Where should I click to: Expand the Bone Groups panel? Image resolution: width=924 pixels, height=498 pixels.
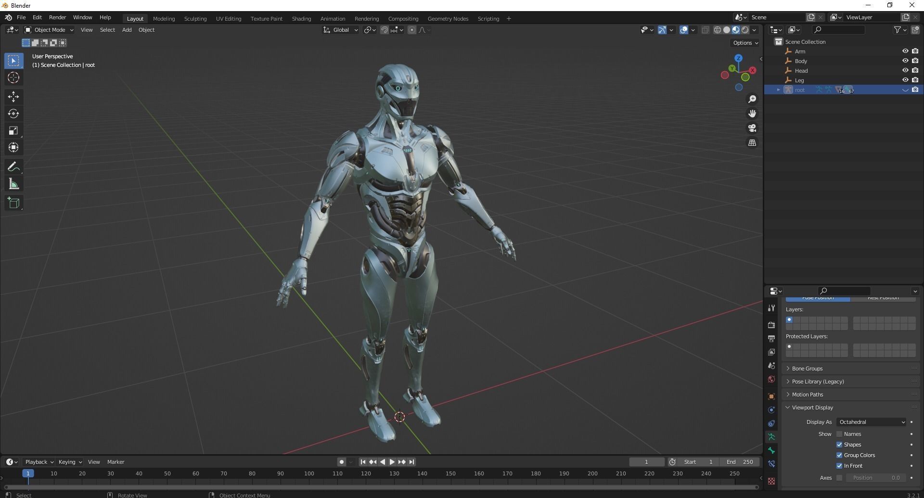tap(807, 369)
